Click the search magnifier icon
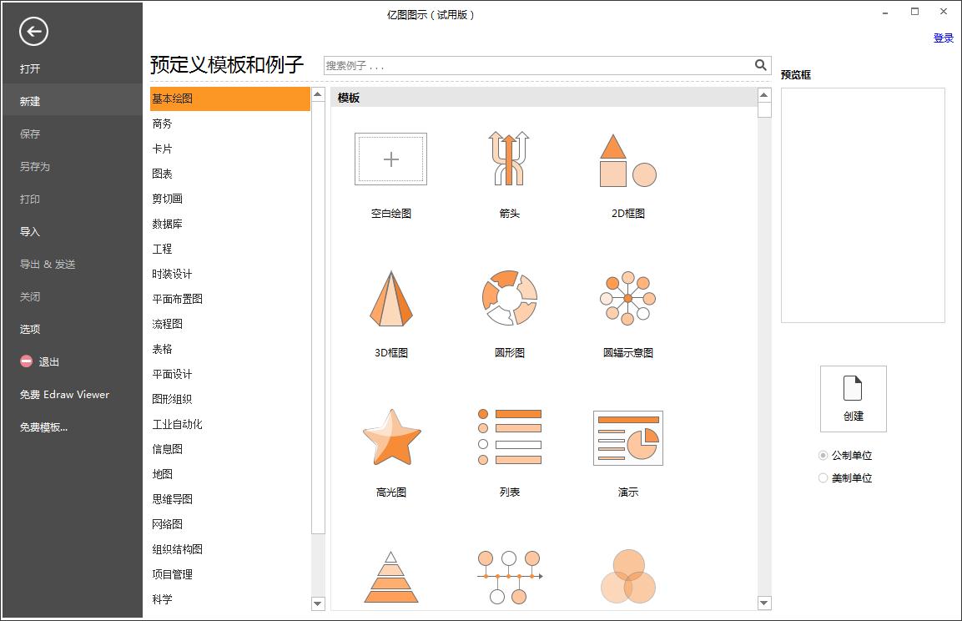Viewport: 962px width, 621px height. tap(760, 64)
